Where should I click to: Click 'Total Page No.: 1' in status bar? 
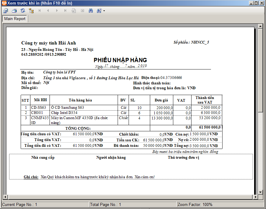click(105, 204)
